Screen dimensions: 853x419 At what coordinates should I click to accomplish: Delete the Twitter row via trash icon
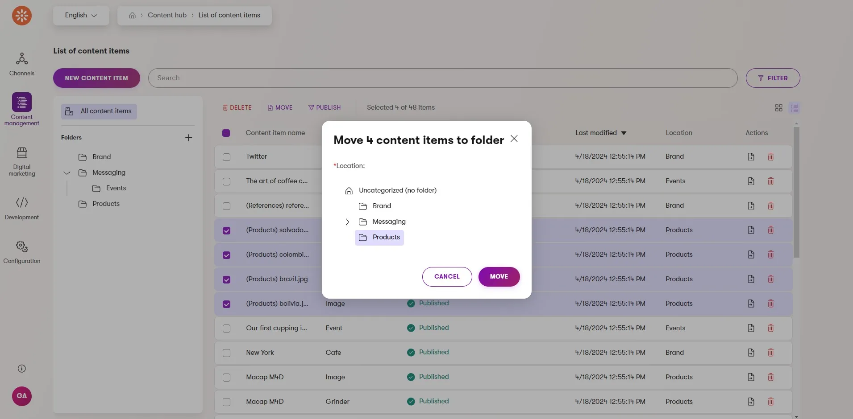[x=770, y=156]
